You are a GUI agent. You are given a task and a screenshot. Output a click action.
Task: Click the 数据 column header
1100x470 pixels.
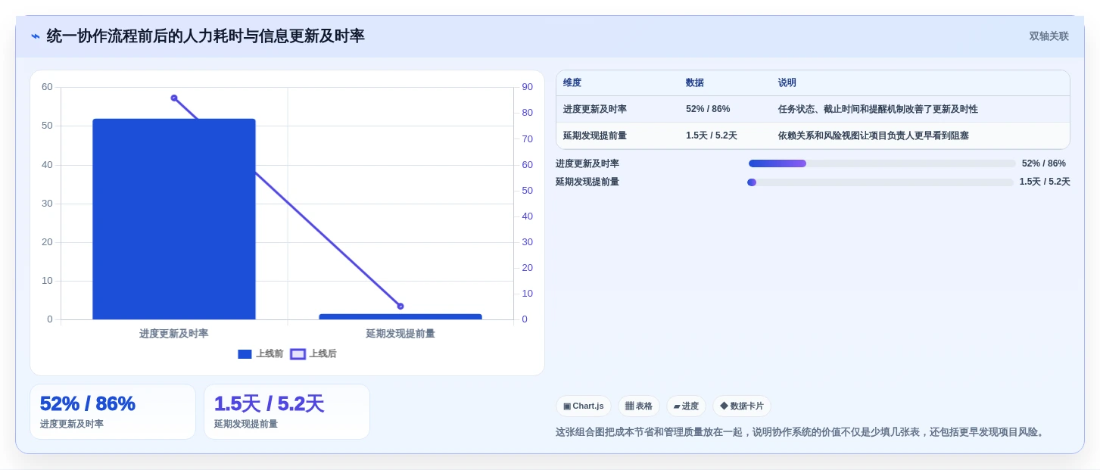(x=695, y=83)
